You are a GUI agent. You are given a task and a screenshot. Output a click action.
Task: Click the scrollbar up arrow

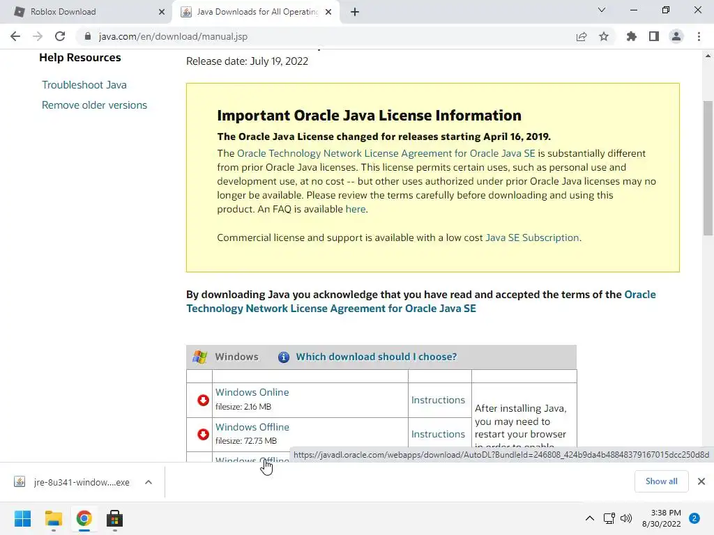point(708,56)
